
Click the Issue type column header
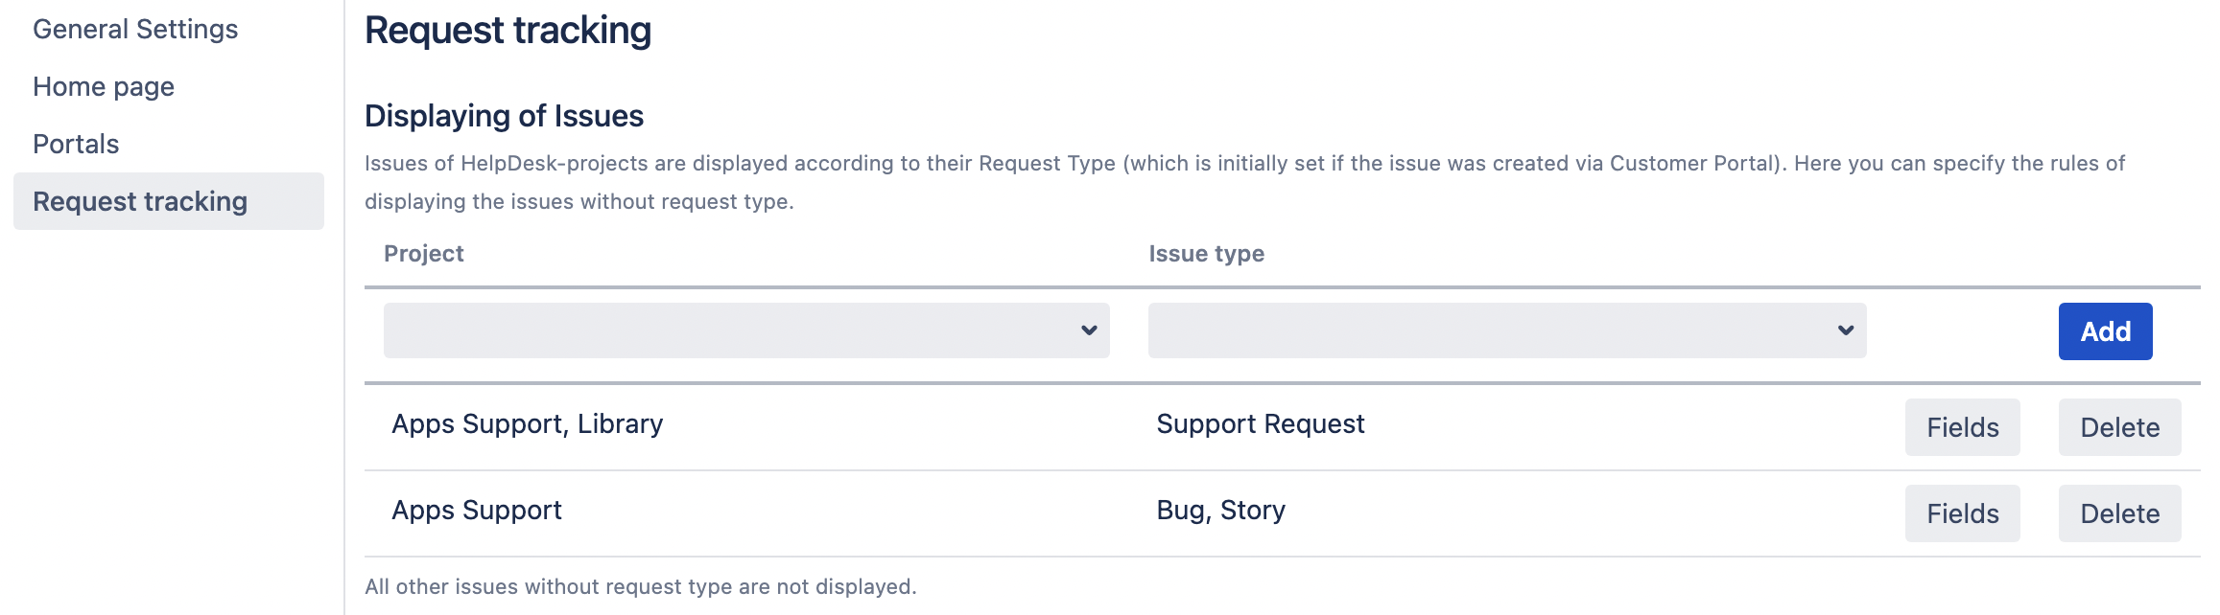1206,254
